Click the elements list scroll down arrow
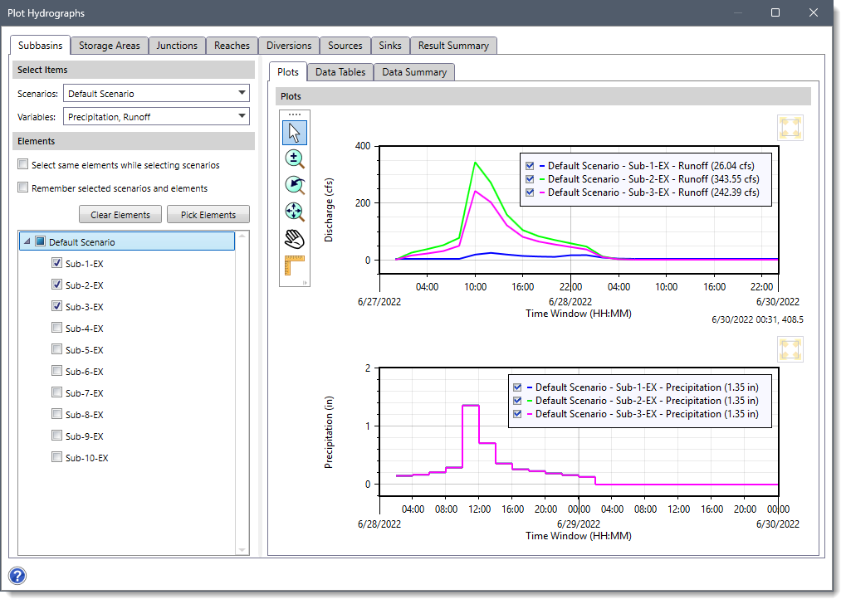The image size is (846, 604). click(242, 549)
